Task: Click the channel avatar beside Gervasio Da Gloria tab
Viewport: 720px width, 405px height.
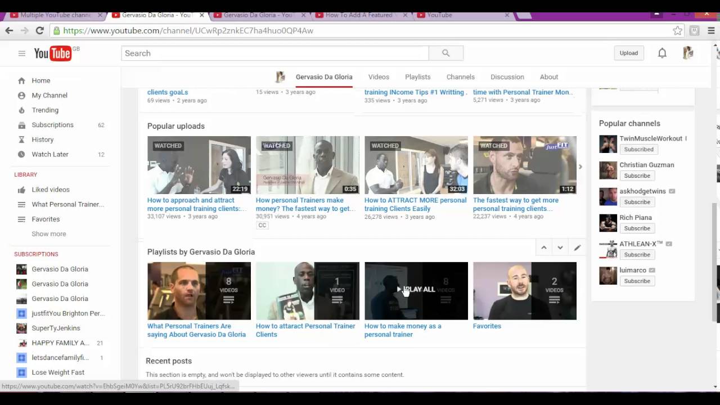Action: [x=280, y=77]
